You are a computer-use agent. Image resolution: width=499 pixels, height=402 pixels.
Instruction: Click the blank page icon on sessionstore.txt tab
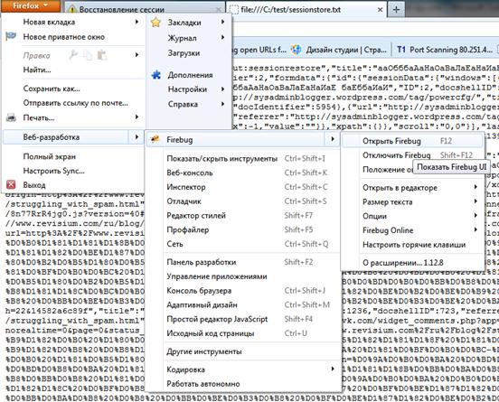tap(234, 10)
